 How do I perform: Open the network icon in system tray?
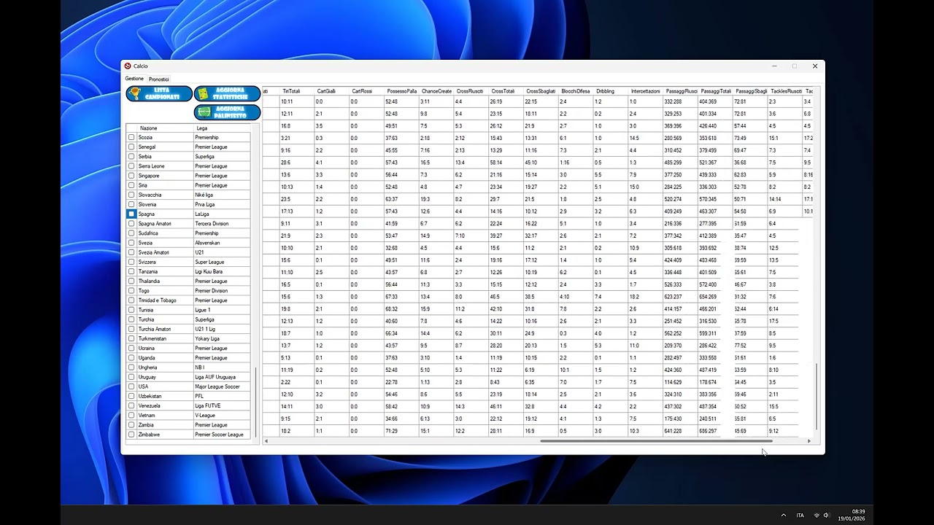[x=817, y=515]
